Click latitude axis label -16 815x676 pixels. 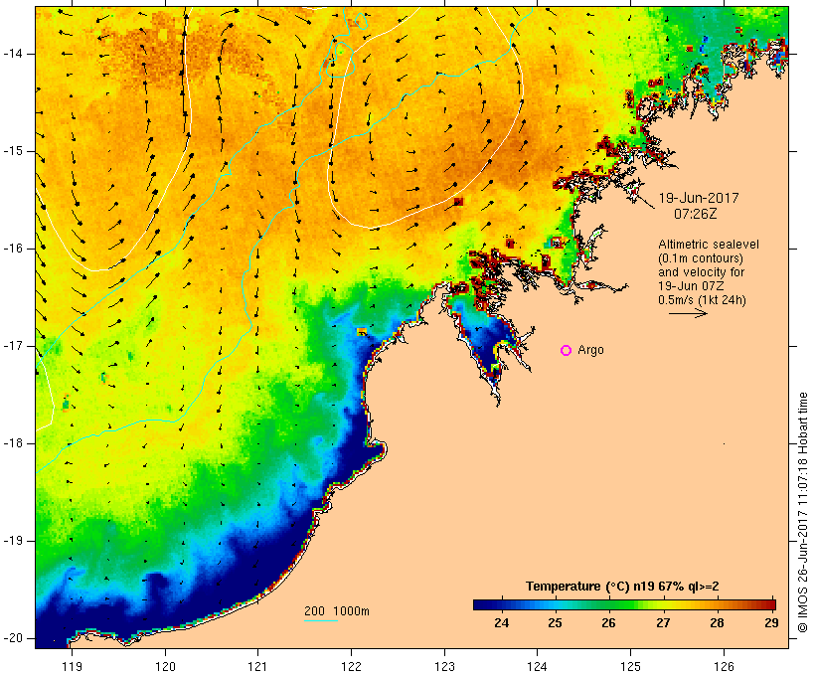(x=12, y=249)
